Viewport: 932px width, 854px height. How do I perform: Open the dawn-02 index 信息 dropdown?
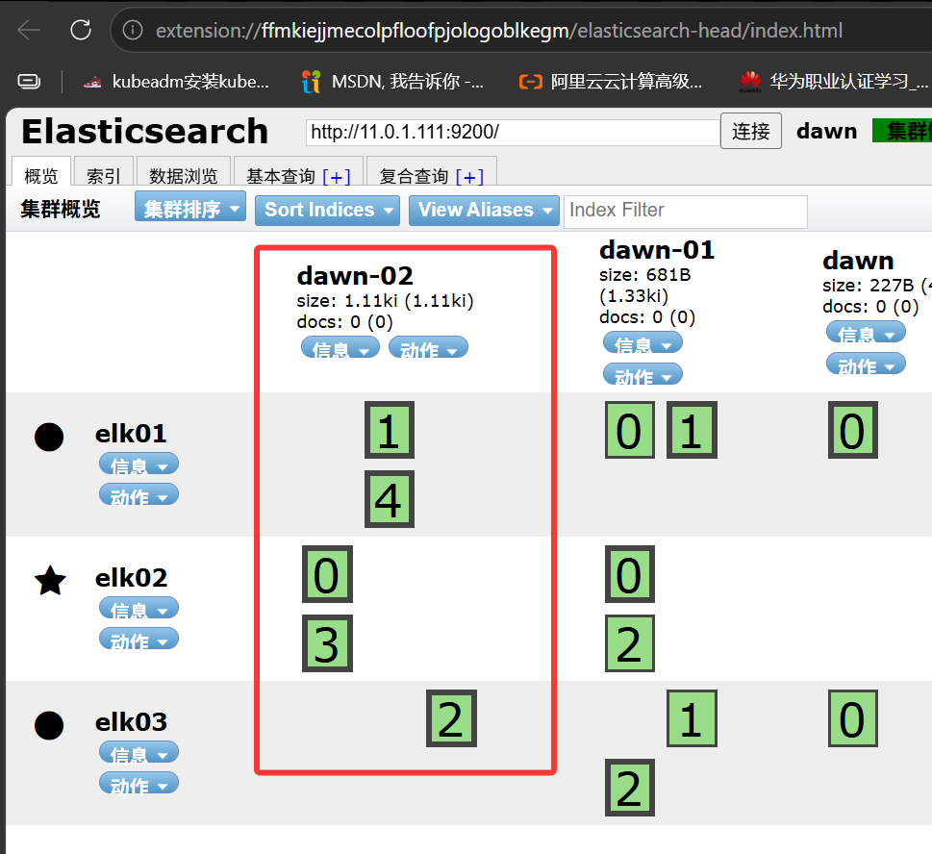[x=340, y=348]
